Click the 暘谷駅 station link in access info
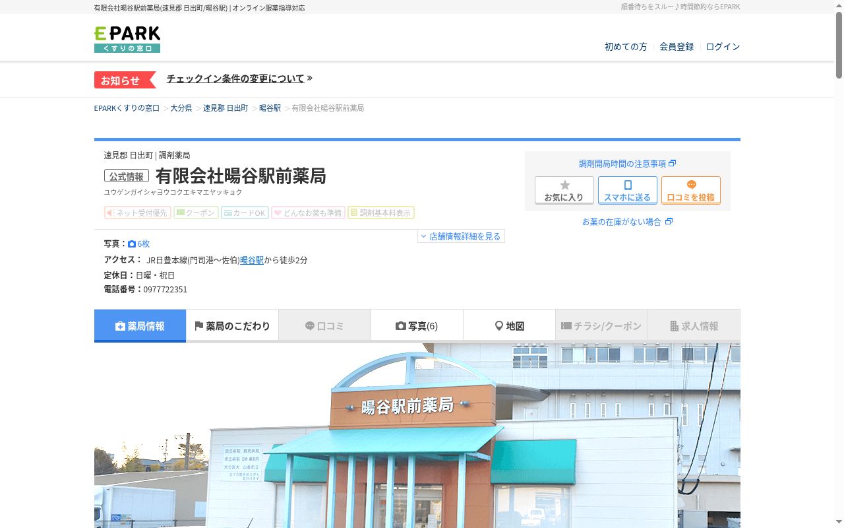 pyautogui.click(x=252, y=260)
